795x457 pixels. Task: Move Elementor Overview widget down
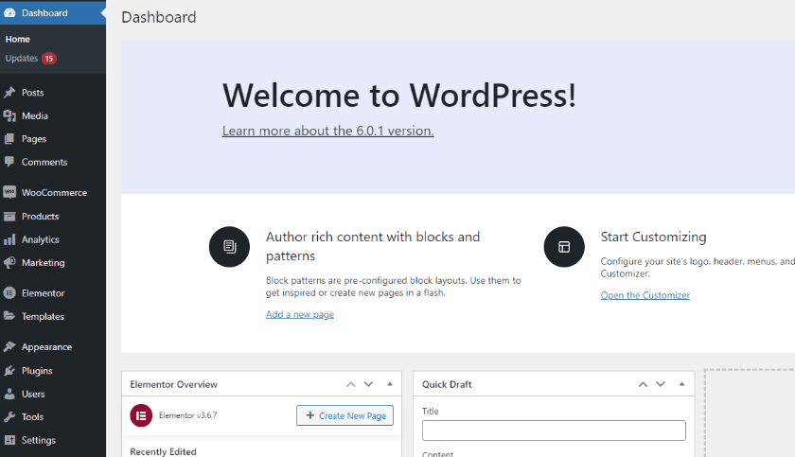[368, 384]
